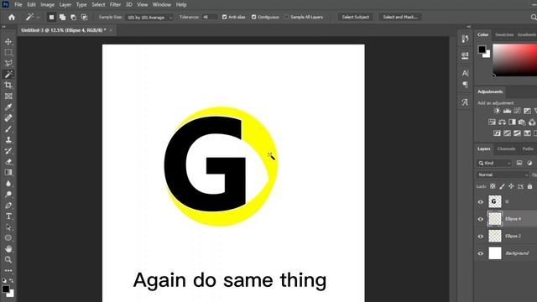The height and width of the screenshot is (302, 537).
Task: Open the Window menu
Action: (x=162, y=5)
